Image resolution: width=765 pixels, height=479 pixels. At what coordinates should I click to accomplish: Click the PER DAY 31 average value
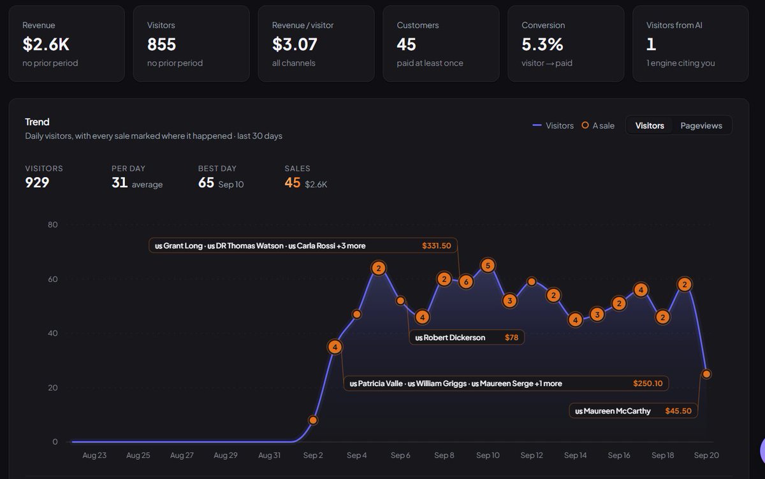(137, 183)
